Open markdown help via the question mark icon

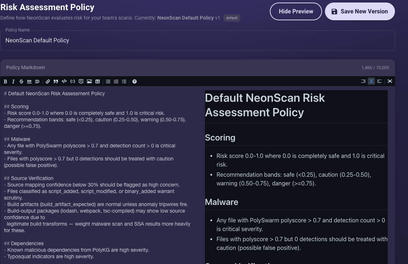(135, 81)
